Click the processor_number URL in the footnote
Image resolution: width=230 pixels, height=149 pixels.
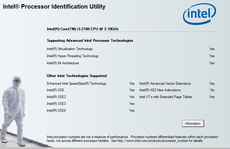click(153, 141)
